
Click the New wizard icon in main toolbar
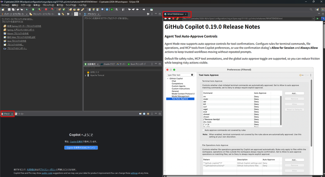[x=3, y=9]
